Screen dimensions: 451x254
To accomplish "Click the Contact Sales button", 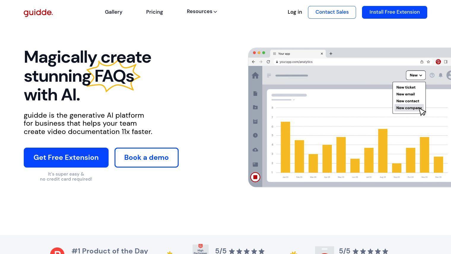I will click(x=332, y=12).
